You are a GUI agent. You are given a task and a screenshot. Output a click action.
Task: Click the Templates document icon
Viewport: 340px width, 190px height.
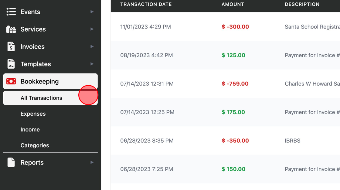pos(11,64)
